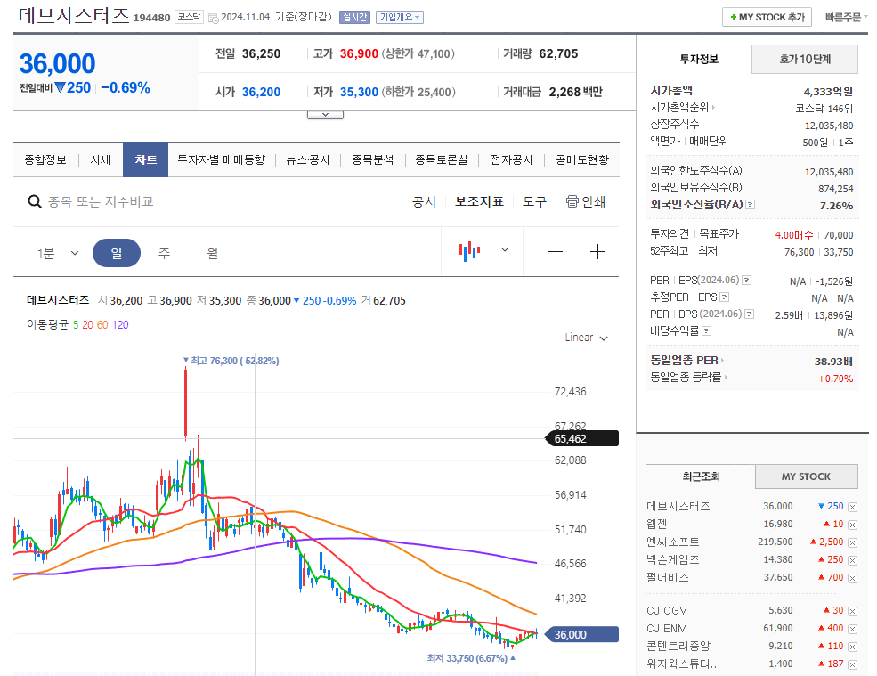Open the 공매도현황 tab

[582, 160]
